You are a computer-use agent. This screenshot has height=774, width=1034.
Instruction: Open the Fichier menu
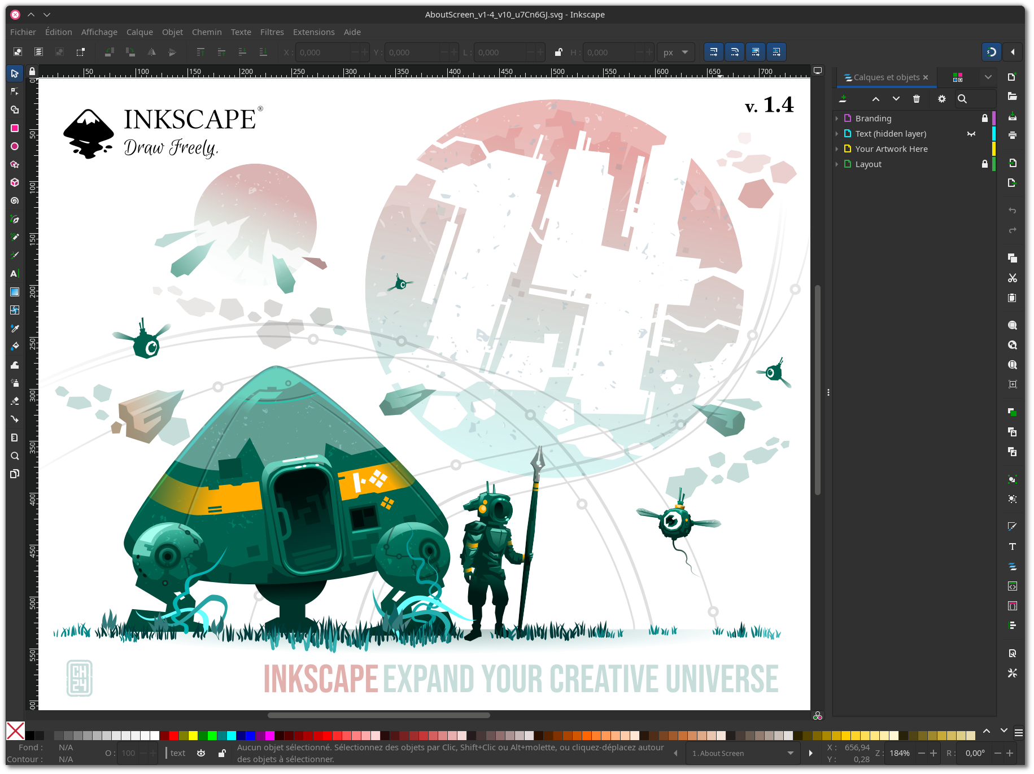coord(23,32)
